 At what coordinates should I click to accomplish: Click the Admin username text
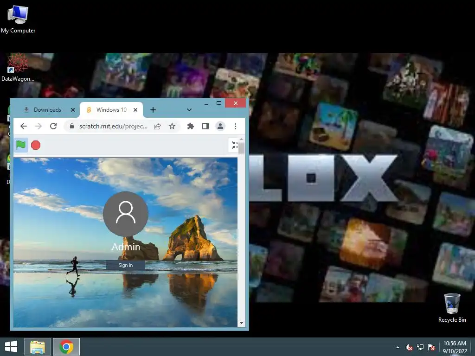(126, 247)
